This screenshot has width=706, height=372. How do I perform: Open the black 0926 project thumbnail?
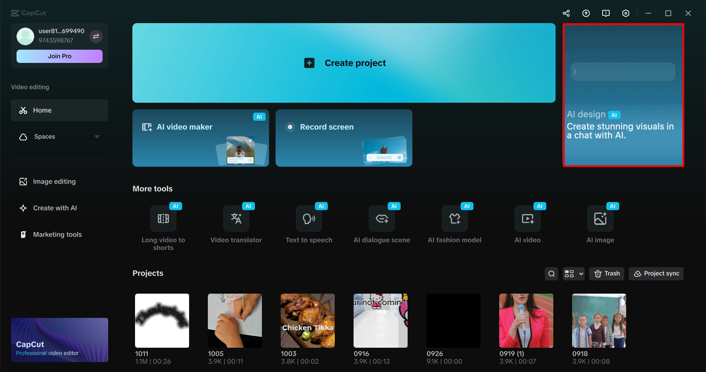(454, 320)
